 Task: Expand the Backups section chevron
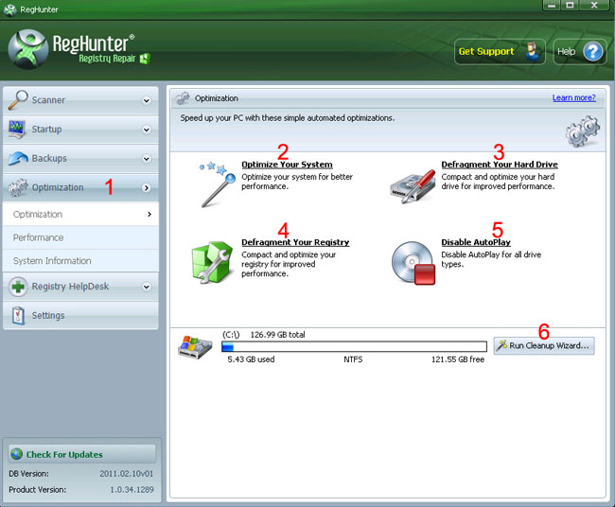pyautogui.click(x=147, y=159)
